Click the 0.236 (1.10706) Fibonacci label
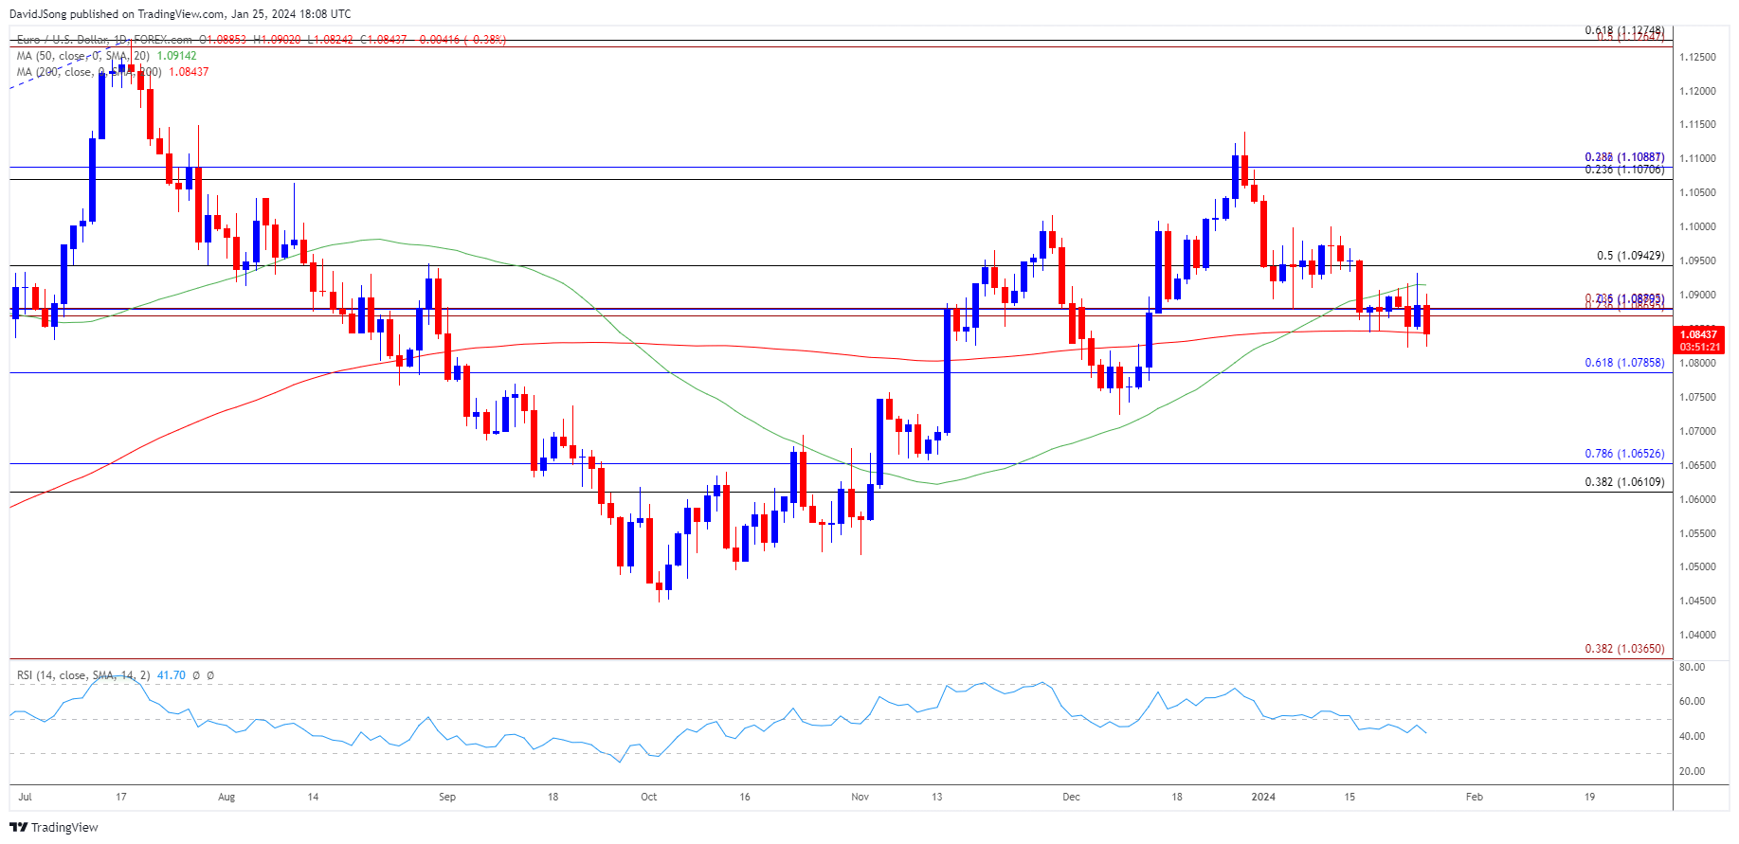 coord(1624,170)
